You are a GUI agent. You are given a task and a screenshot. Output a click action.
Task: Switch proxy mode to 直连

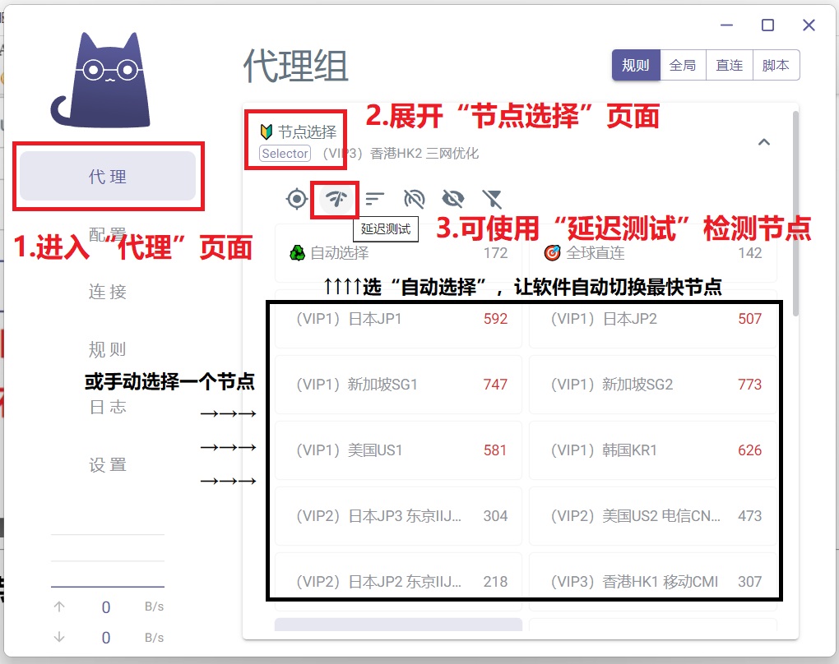pos(729,66)
